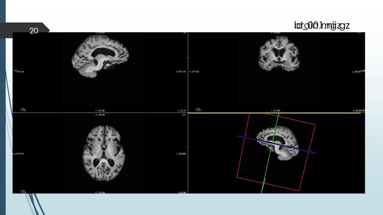Click the '1 cm' scale bar in axial view
The image size is (383, 215).
click(x=23, y=192)
